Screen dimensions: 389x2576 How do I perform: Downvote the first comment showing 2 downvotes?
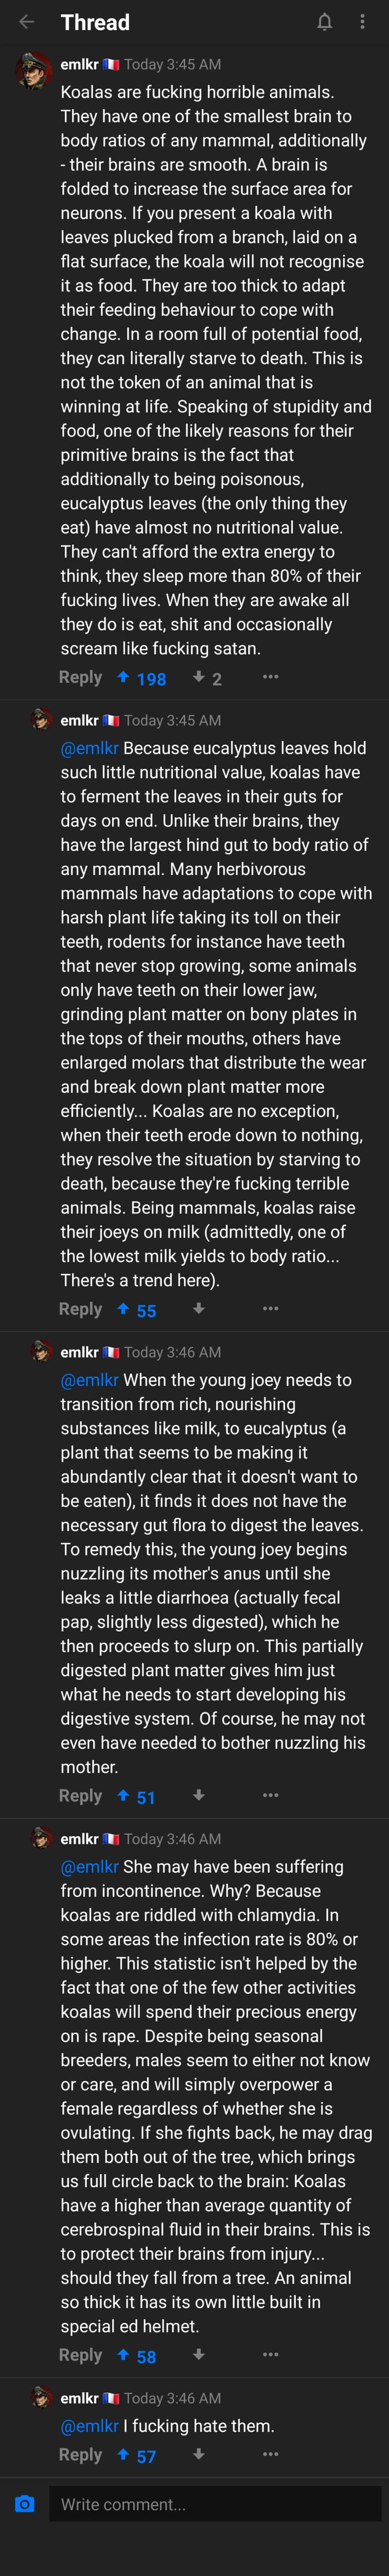coord(198,678)
